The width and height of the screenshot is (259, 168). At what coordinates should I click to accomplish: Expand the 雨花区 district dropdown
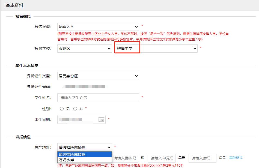coord(84,49)
